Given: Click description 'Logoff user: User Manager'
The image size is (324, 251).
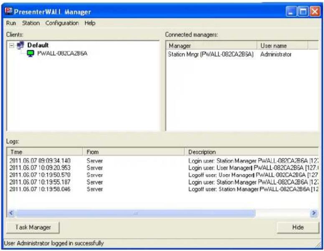Looking at the screenshot, I should 253,175.
